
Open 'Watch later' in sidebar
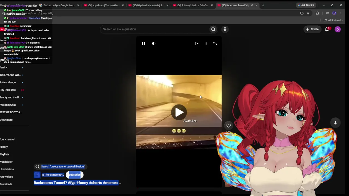point(6,162)
